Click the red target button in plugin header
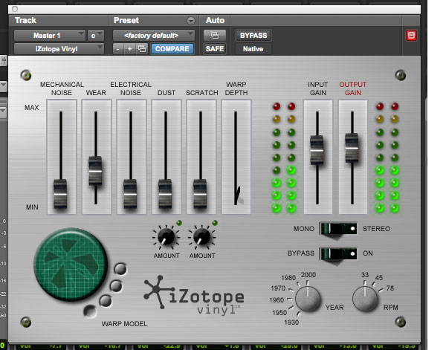This screenshot has width=446, height=350. (411, 36)
